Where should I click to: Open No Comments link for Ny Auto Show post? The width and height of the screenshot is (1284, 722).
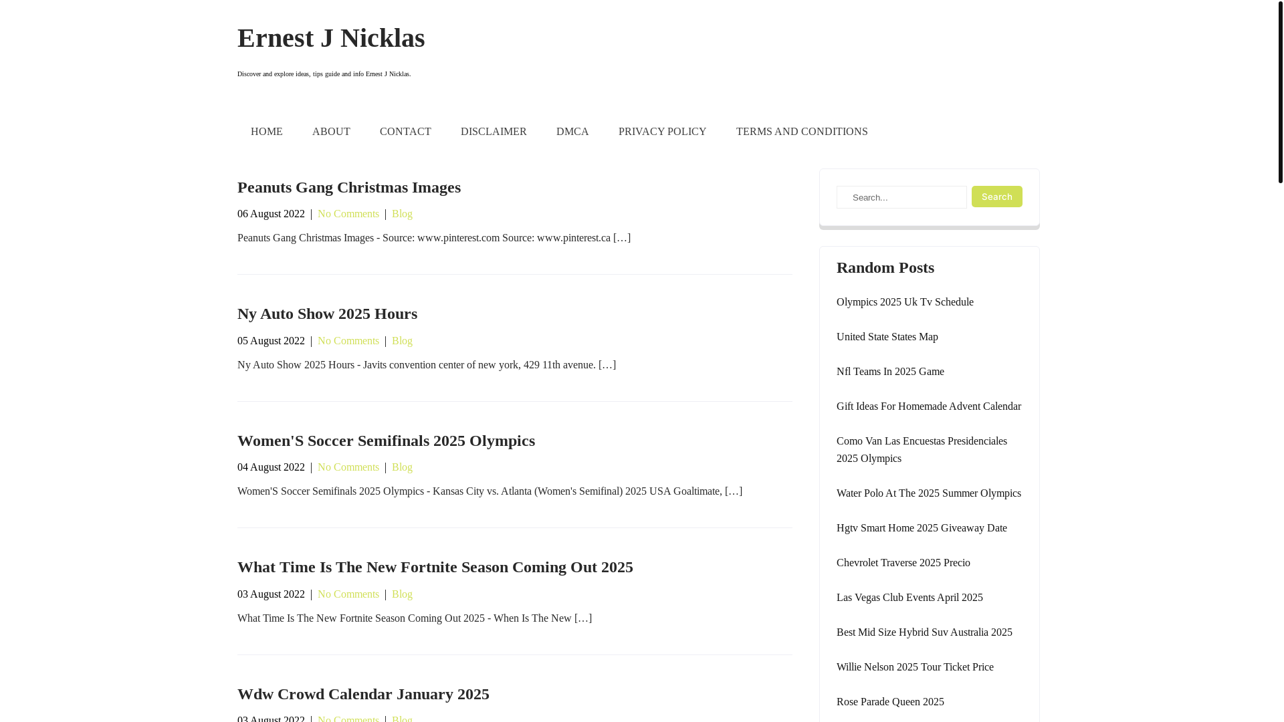click(348, 341)
